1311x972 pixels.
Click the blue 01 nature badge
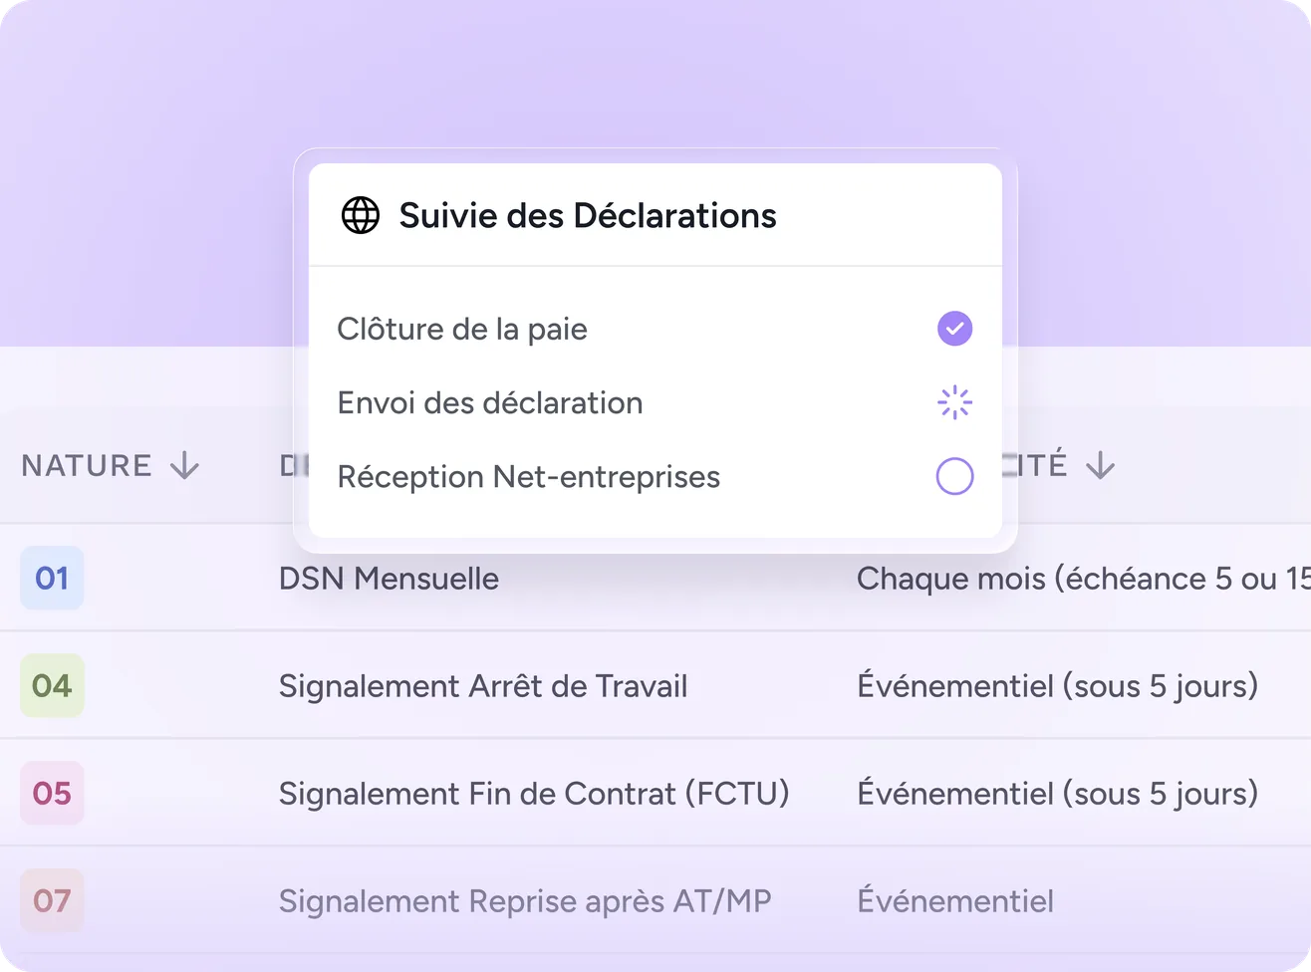point(52,578)
